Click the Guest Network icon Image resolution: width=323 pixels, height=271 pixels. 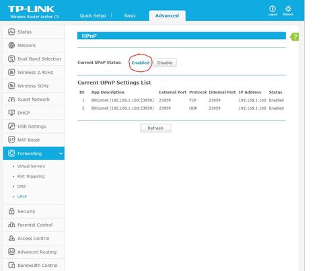[x=11, y=99]
